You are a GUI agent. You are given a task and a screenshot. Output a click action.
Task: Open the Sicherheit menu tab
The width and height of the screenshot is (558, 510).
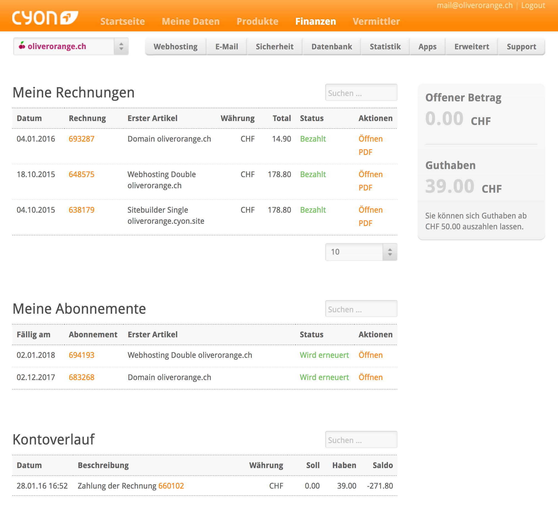[274, 47]
